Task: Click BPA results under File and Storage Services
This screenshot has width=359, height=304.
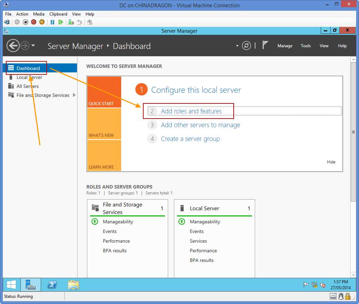Action: (x=115, y=251)
